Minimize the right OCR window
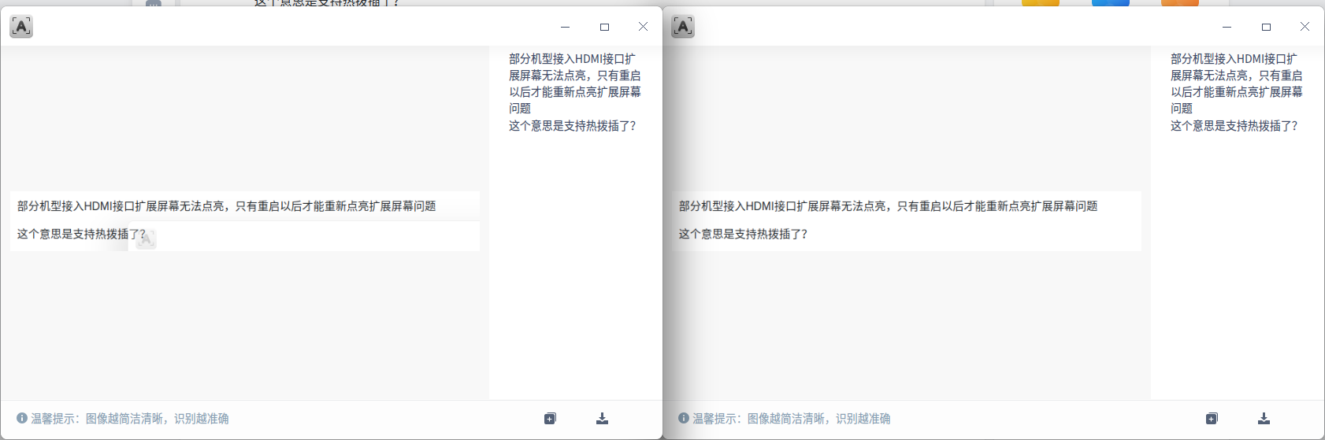 pyautogui.click(x=1227, y=27)
